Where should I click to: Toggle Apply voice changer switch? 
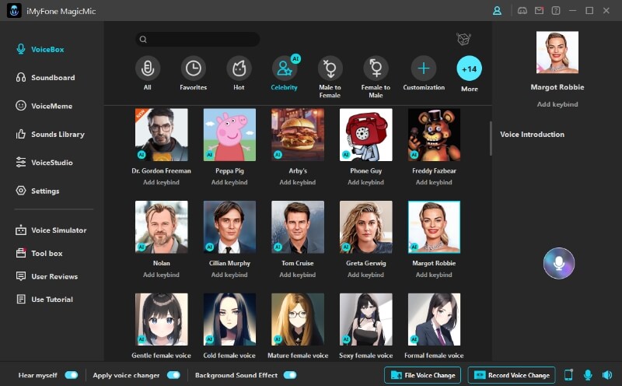[173, 375]
